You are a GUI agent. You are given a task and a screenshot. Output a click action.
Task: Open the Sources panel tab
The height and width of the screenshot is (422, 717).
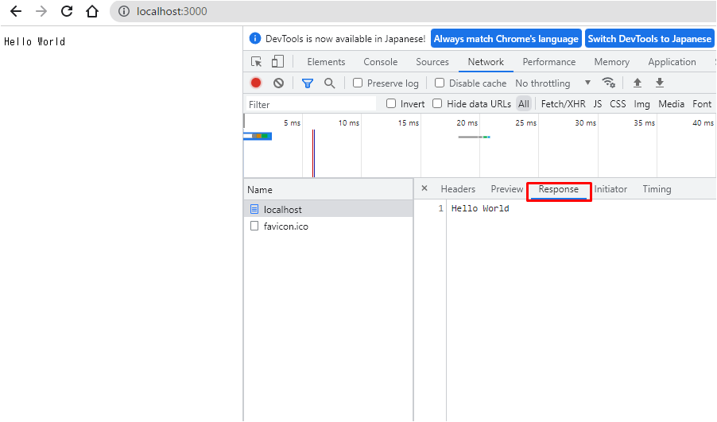click(x=432, y=62)
